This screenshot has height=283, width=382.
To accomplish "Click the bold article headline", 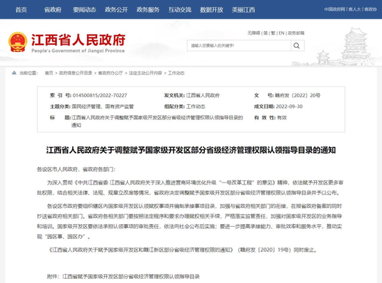I will point(191,150).
